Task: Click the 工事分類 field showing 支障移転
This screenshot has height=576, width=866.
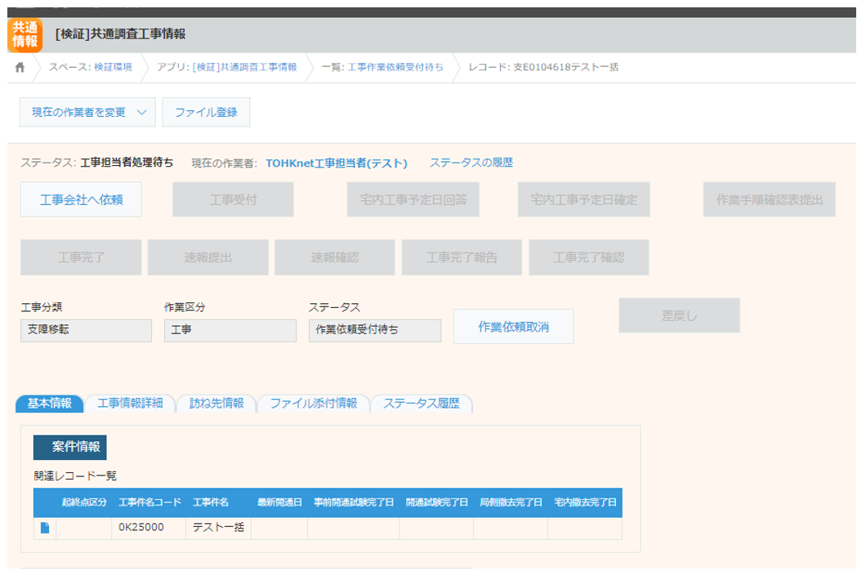Action: 86,330
